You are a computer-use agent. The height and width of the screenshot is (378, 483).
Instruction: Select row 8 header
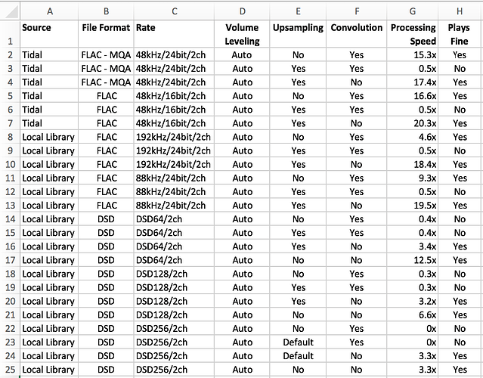click(10, 137)
